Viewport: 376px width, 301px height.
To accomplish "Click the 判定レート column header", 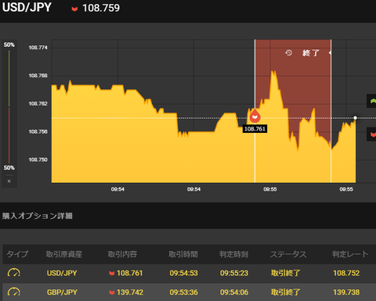I will (350, 254).
